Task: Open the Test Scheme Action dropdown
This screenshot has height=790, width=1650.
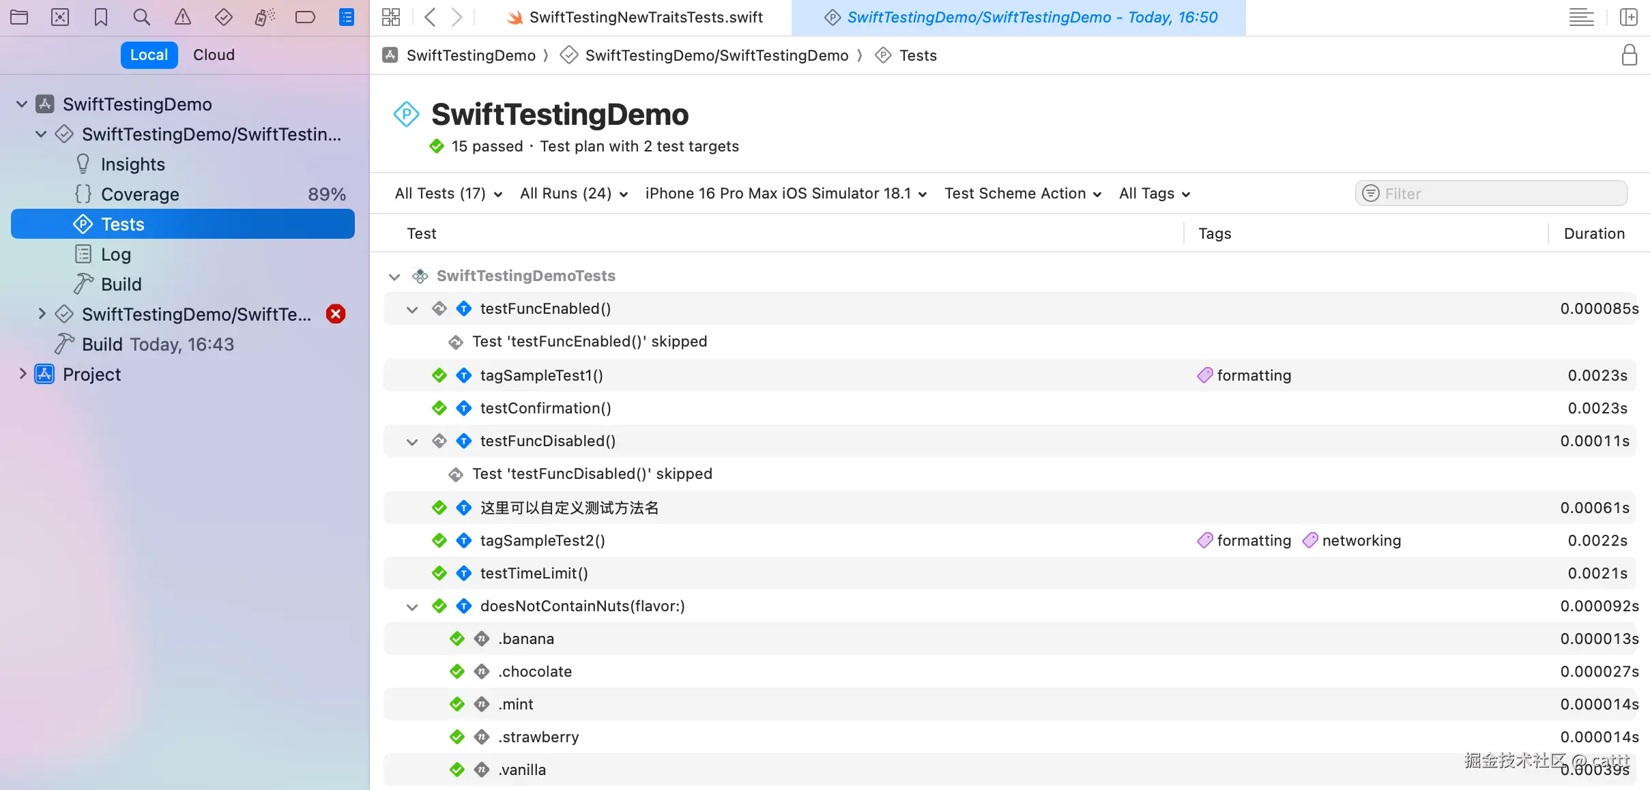Action: (x=1023, y=194)
